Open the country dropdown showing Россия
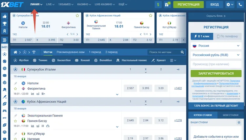Image resolution: width=246 pixels, height=140 pixels. pos(216,46)
